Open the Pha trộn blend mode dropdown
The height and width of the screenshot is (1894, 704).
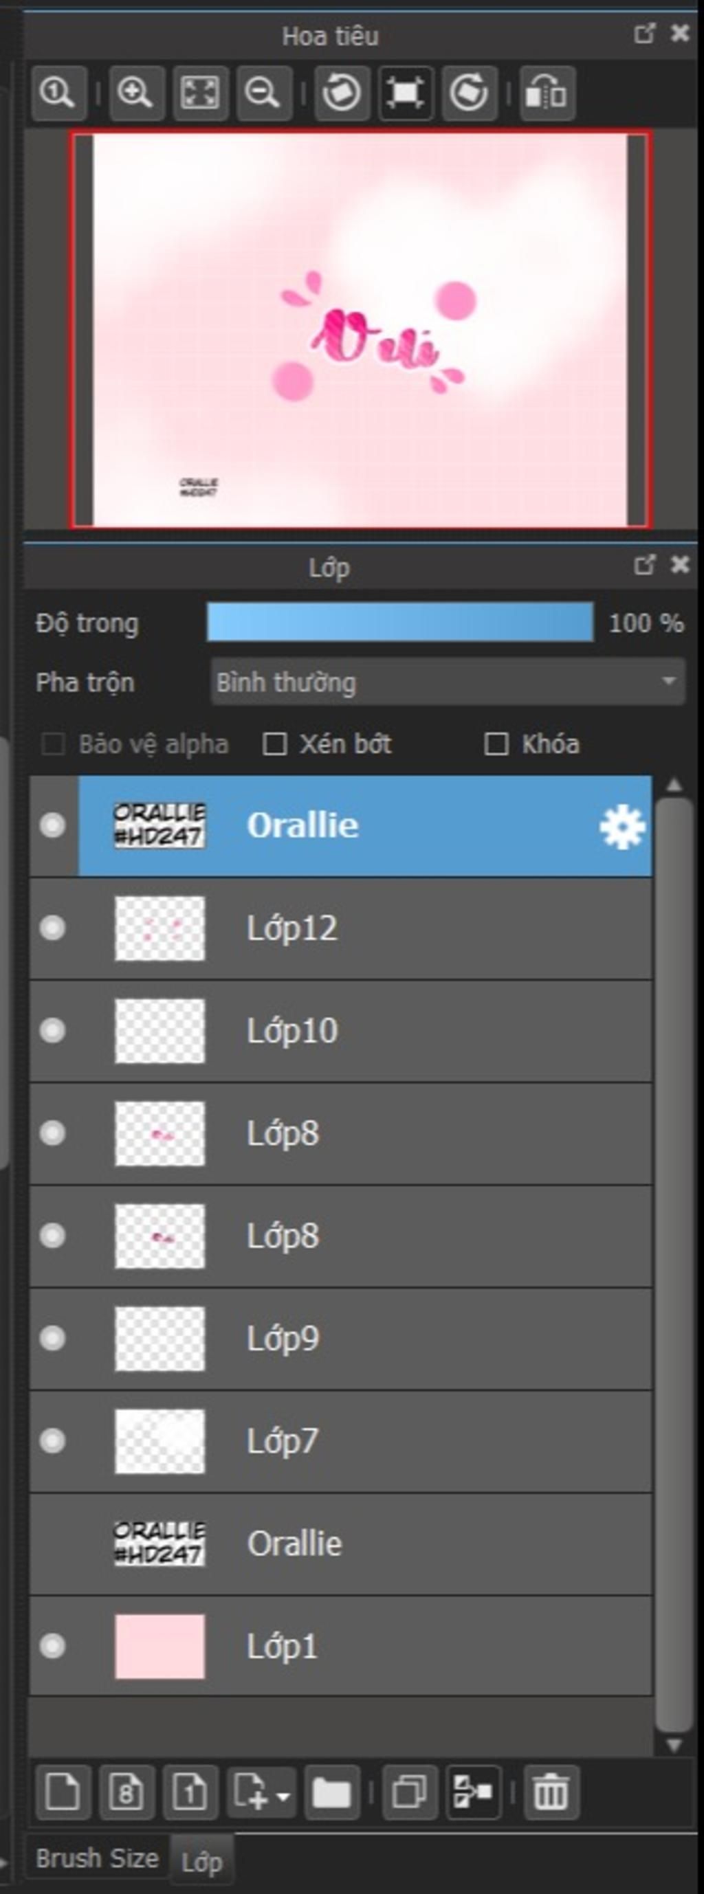pos(448,682)
